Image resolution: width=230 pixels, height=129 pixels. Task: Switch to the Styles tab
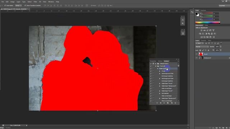(x=206, y=25)
